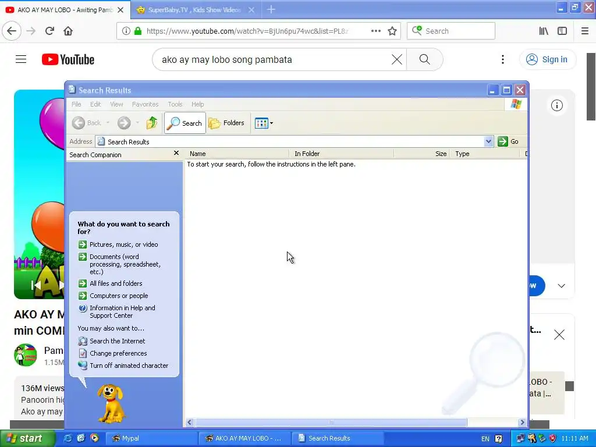This screenshot has height=447, width=596.
Task: Click the Explorer Back toolbar button
Action: [87, 123]
